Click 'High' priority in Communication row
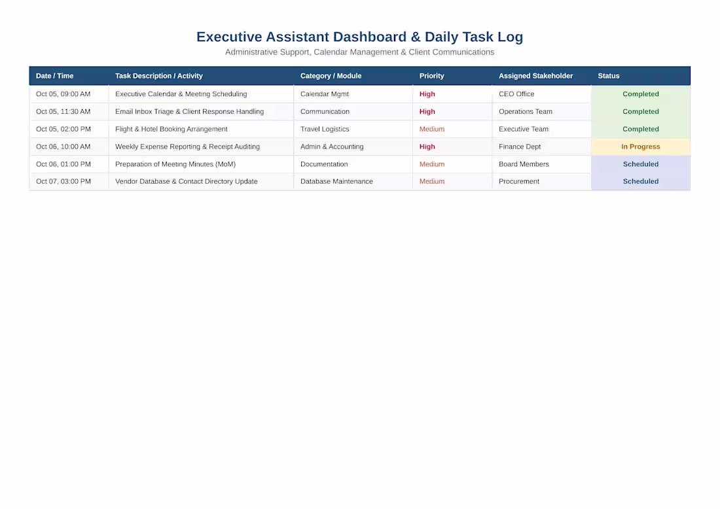720x509 pixels. coord(427,111)
